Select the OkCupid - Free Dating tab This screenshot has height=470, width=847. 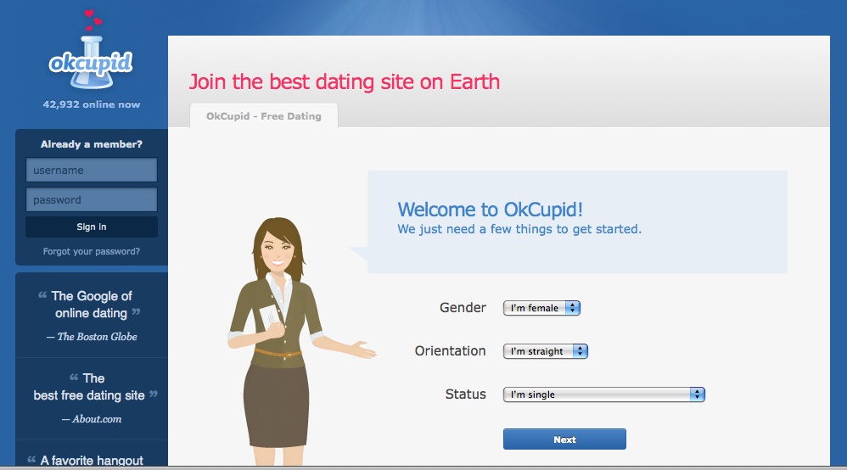tap(264, 116)
